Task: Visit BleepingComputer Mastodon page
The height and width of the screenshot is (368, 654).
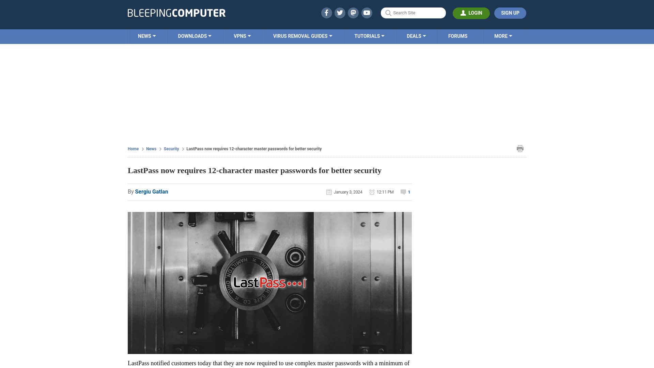Action: coord(354,13)
